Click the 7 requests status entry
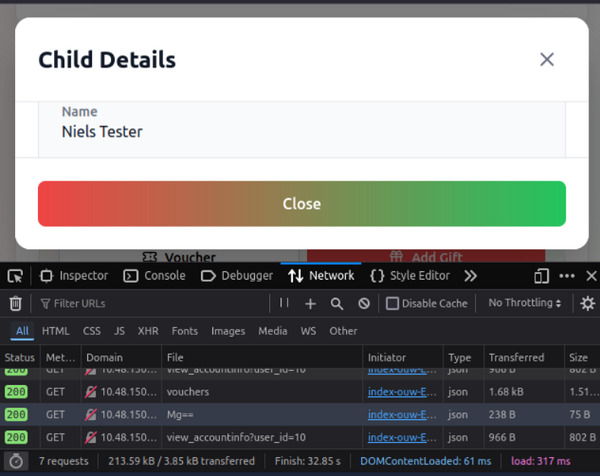The height and width of the screenshot is (476, 600). pyautogui.click(x=64, y=461)
